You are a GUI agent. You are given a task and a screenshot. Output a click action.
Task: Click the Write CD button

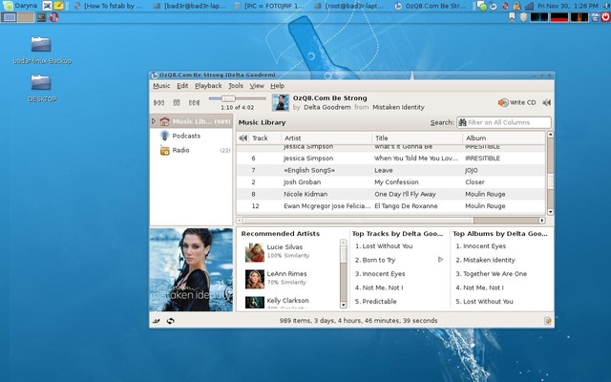click(517, 102)
